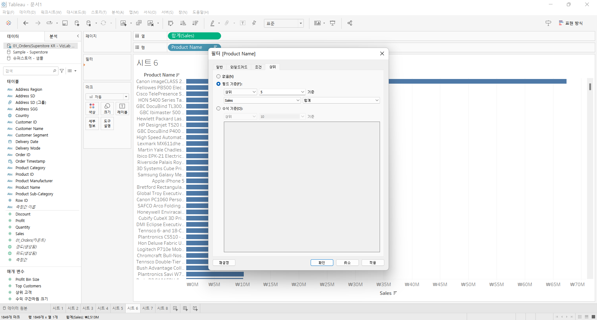
Task: Click the Sales axis sort icon
Action: pyautogui.click(x=395, y=293)
